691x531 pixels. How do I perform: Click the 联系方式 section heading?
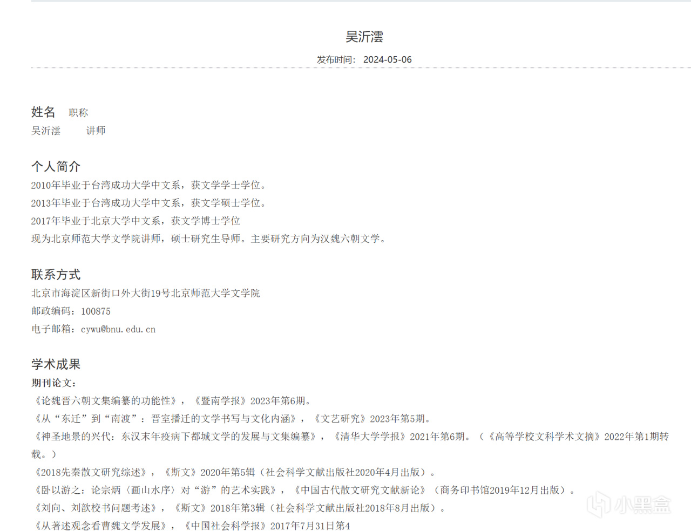tap(56, 274)
